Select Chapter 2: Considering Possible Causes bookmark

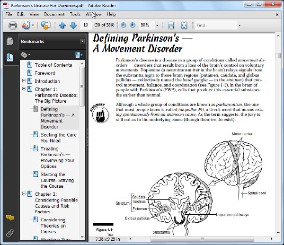pyautogui.click(x=56, y=203)
